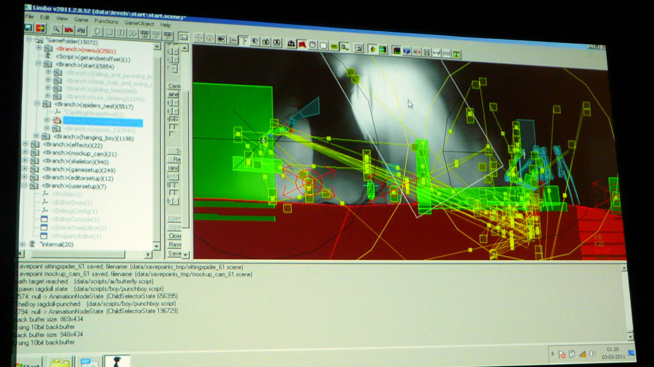Click the volume speaker tray icon
654x367 pixels.
point(592,353)
